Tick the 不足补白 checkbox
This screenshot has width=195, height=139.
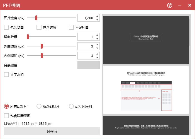[71, 27]
